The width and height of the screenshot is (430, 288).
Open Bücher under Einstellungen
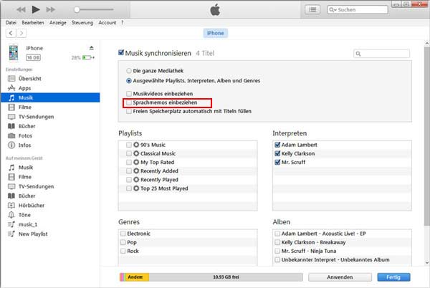50,126
